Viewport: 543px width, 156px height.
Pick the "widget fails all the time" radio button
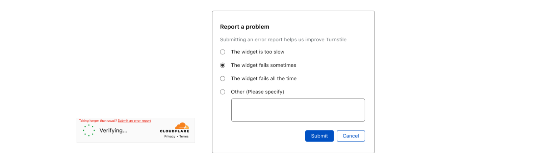[x=223, y=78]
